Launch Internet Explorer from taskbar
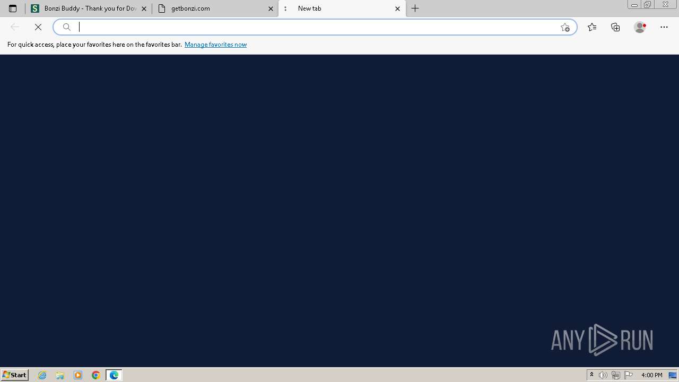The width and height of the screenshot is (679, 382). click(42, 375)
